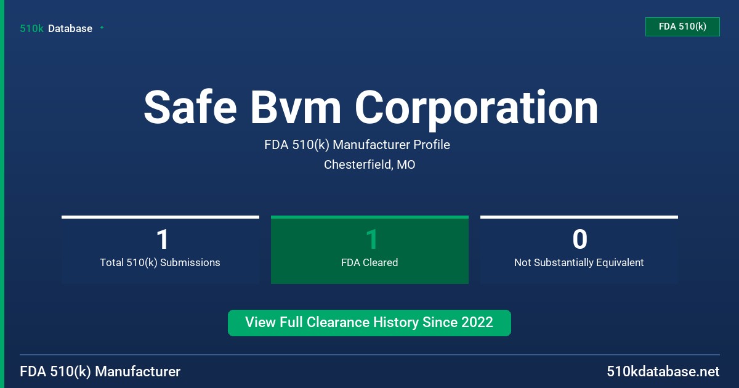Click the FDA 510(k) Manufacturer Profile subtitle
This screenshot has height=388, width=739.
pyautogui.click(x=357, y=145)
